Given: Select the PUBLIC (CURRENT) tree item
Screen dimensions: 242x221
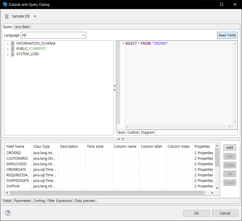Looking at the screenshot, I should pyautogui.click(x=31, y=49).
